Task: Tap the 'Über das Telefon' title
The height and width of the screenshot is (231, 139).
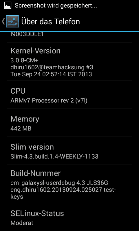Action: [50, 21]
